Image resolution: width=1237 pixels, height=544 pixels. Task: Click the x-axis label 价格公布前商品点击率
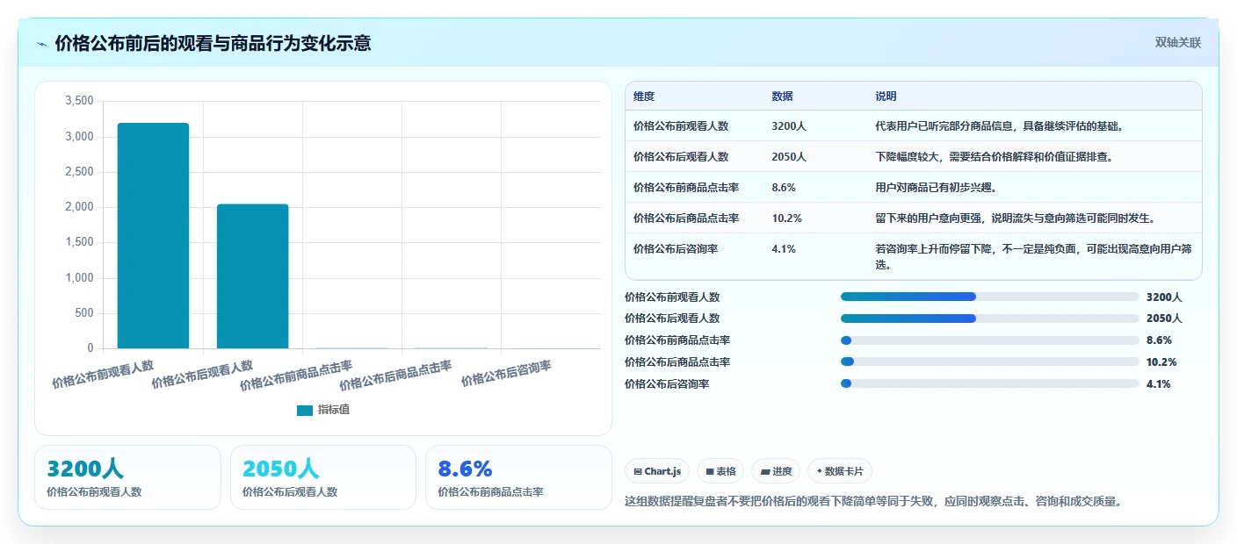[296, 375]
